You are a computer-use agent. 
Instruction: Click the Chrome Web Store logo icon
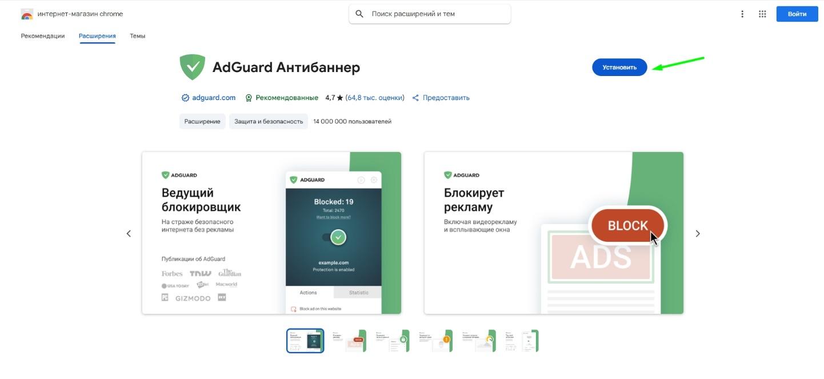coord(27,14)
